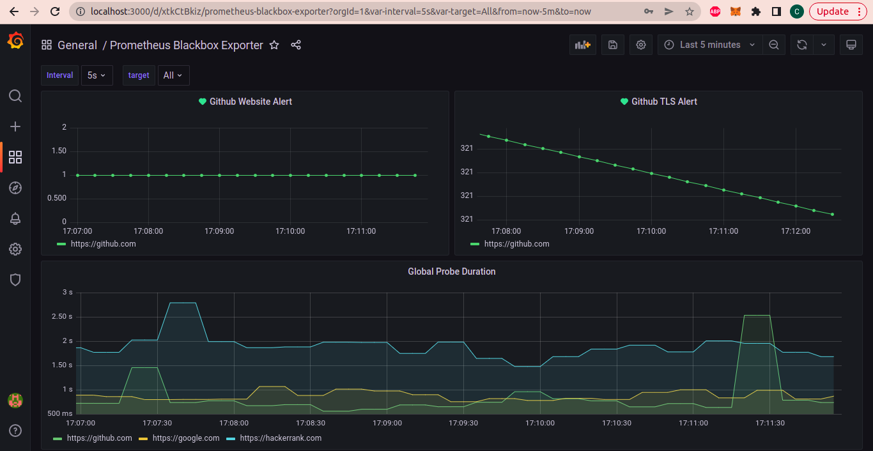Image resolution: width=873 pixels, height=451 pixels.
Task: Open the Last 5 minutes time picker
Action: 710,45
